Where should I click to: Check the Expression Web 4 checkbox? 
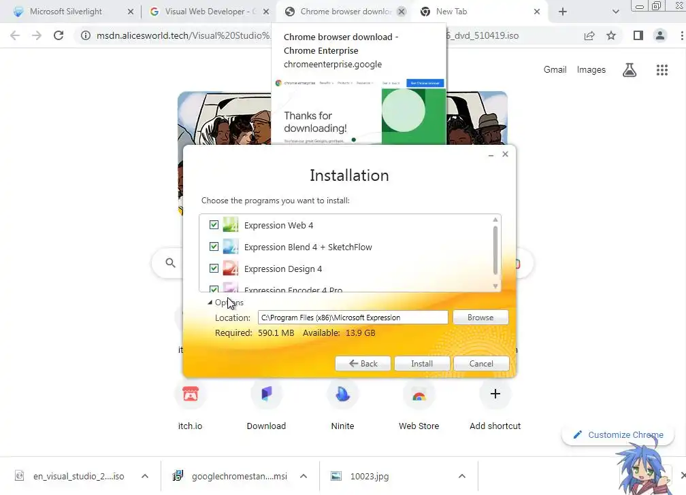point(214,225)
